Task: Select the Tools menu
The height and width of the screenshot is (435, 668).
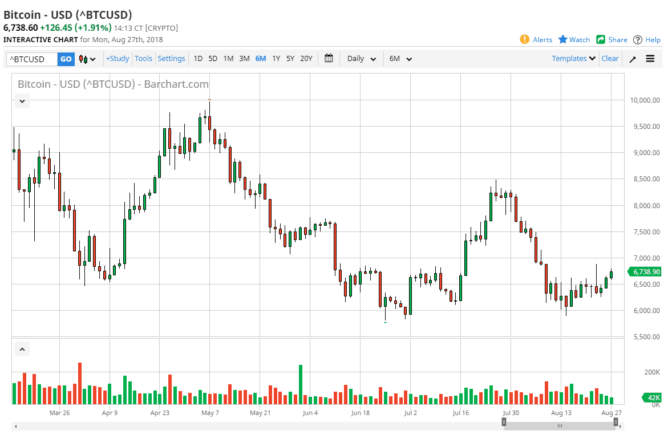Action: [x=143, y=58]
